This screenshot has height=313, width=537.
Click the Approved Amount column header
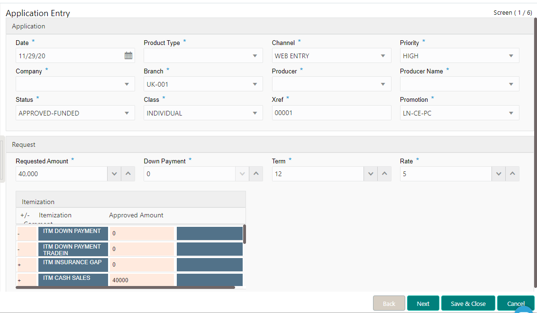point(136,215)
